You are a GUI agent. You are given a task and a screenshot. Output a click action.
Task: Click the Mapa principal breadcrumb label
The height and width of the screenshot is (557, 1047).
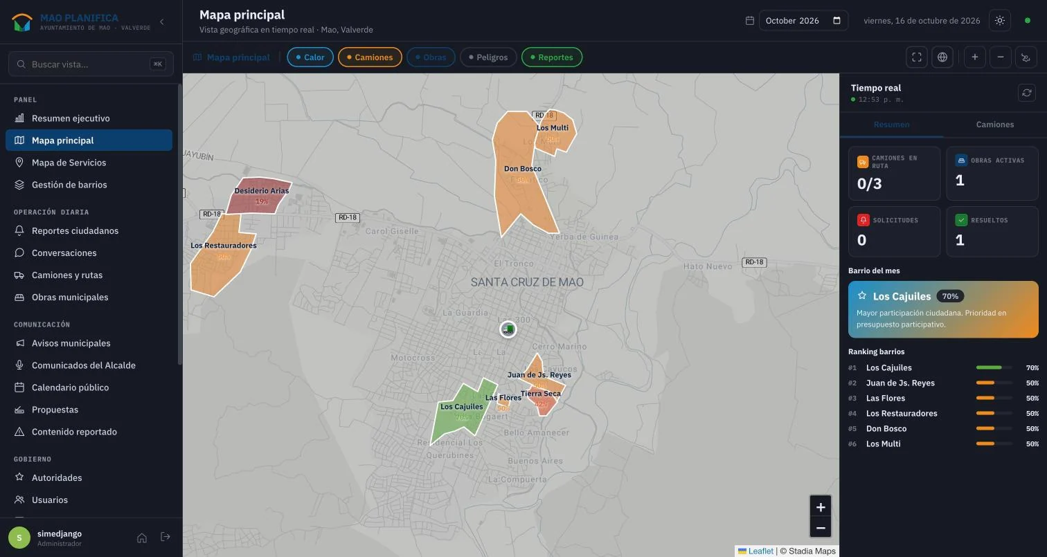(x=238, y=57)
